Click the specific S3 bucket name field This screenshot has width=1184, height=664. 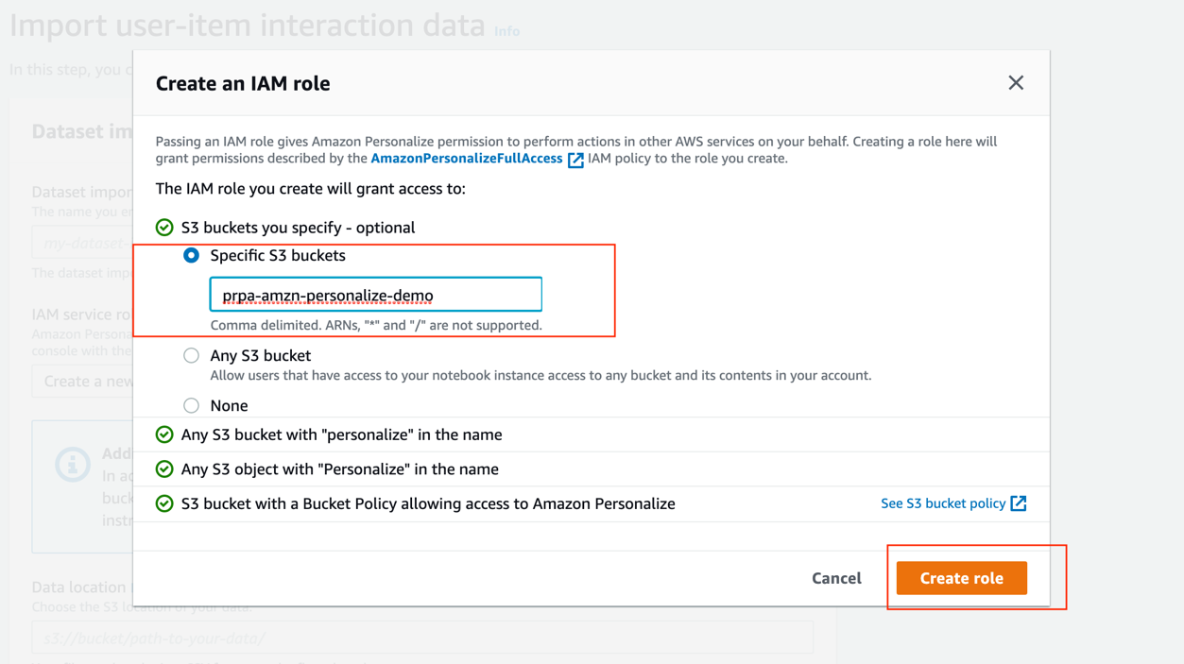pyautogui.click(x=376, y=295)
